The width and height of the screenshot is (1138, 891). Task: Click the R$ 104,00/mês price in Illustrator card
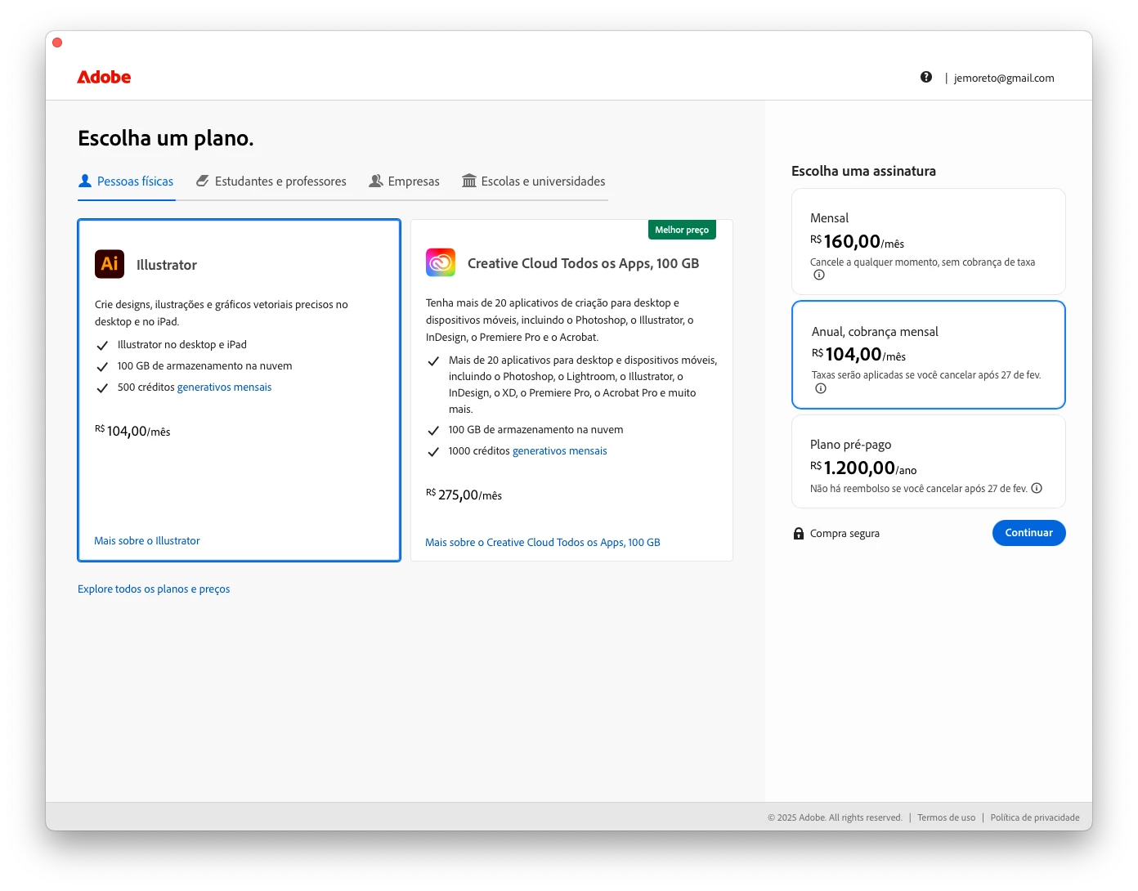click(132, 431)
